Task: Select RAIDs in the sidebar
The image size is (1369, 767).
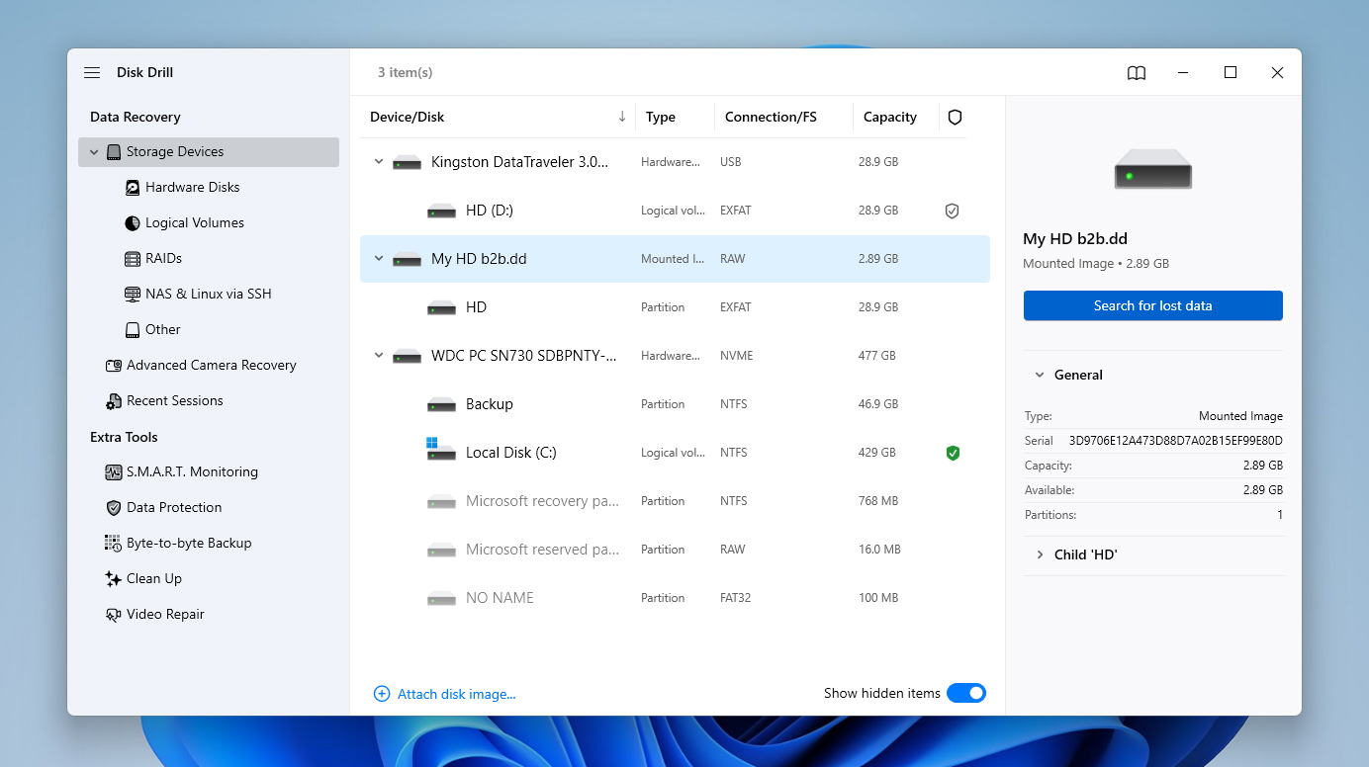Action: coord(164,259)
